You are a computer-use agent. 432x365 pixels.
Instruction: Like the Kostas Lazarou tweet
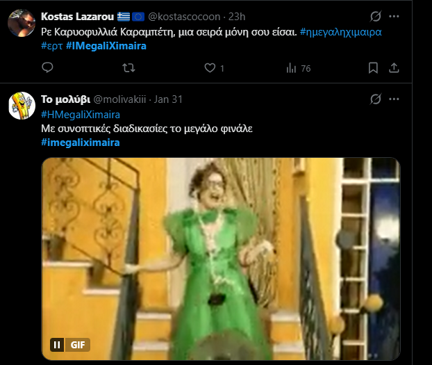[211, 68]
